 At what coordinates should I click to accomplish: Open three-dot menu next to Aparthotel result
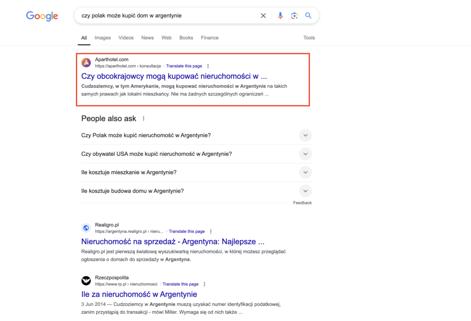click(x=208, y=66)
